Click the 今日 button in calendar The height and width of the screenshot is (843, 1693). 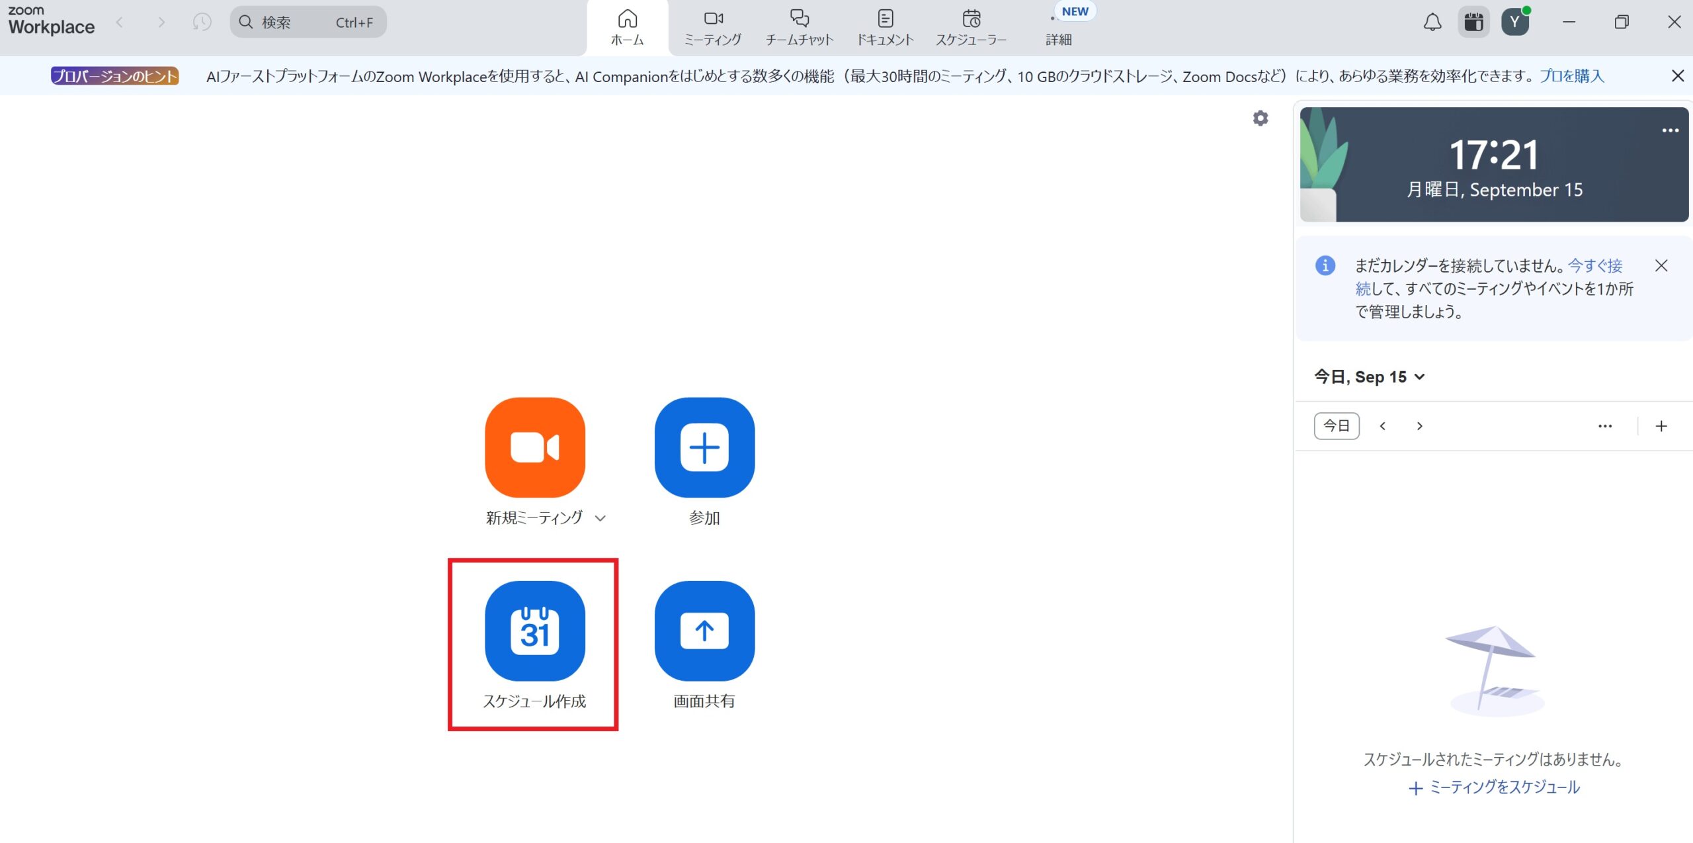1336,426
